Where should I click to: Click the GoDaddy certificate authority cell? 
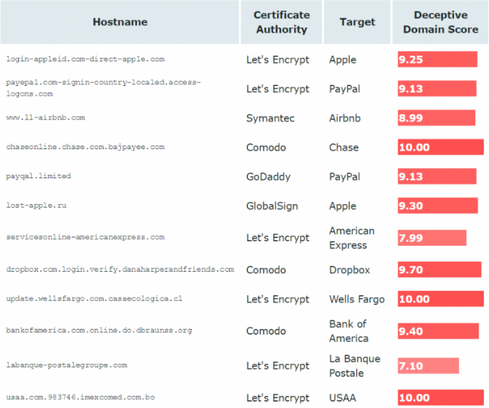268,177
